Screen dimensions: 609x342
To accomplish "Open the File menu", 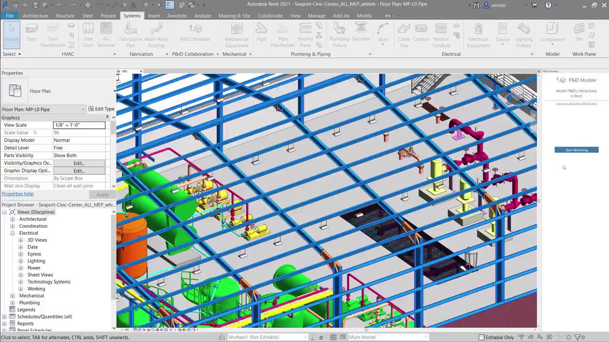I will pos(10,16).
